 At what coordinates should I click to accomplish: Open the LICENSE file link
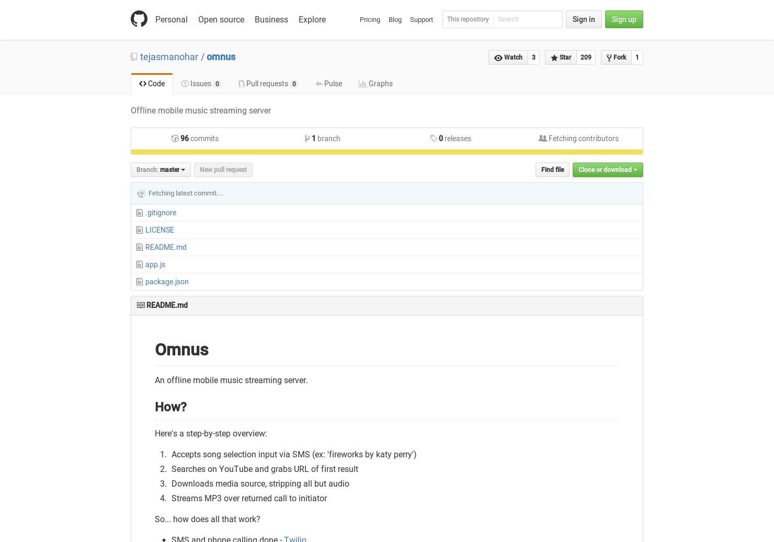160,230
